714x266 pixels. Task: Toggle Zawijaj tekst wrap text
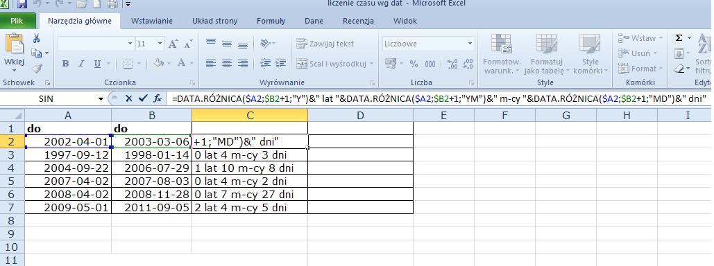325,44
